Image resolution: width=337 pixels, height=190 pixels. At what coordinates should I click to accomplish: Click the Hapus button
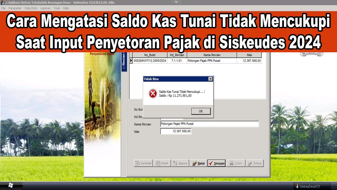180,163
